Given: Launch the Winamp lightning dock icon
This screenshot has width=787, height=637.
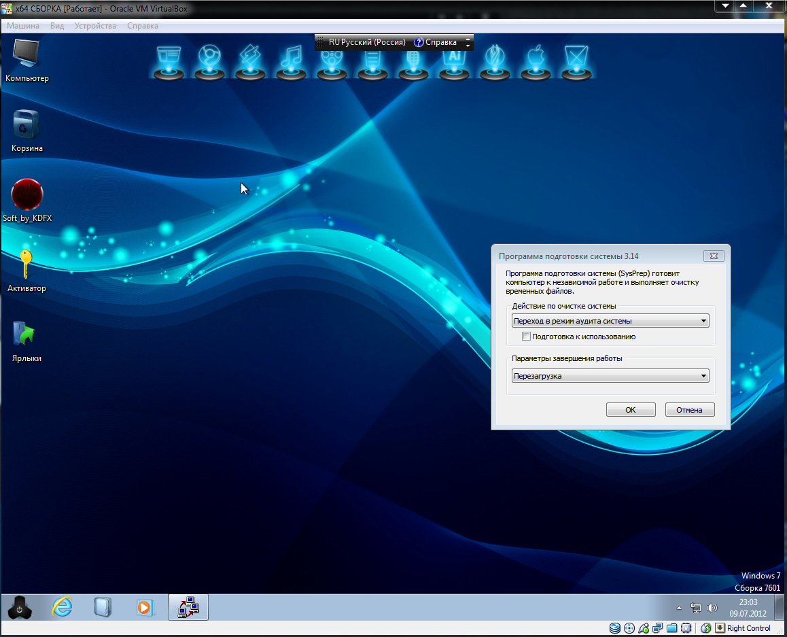Looking at the screenshot, I should pyautogui.click(x=250, y=62).
